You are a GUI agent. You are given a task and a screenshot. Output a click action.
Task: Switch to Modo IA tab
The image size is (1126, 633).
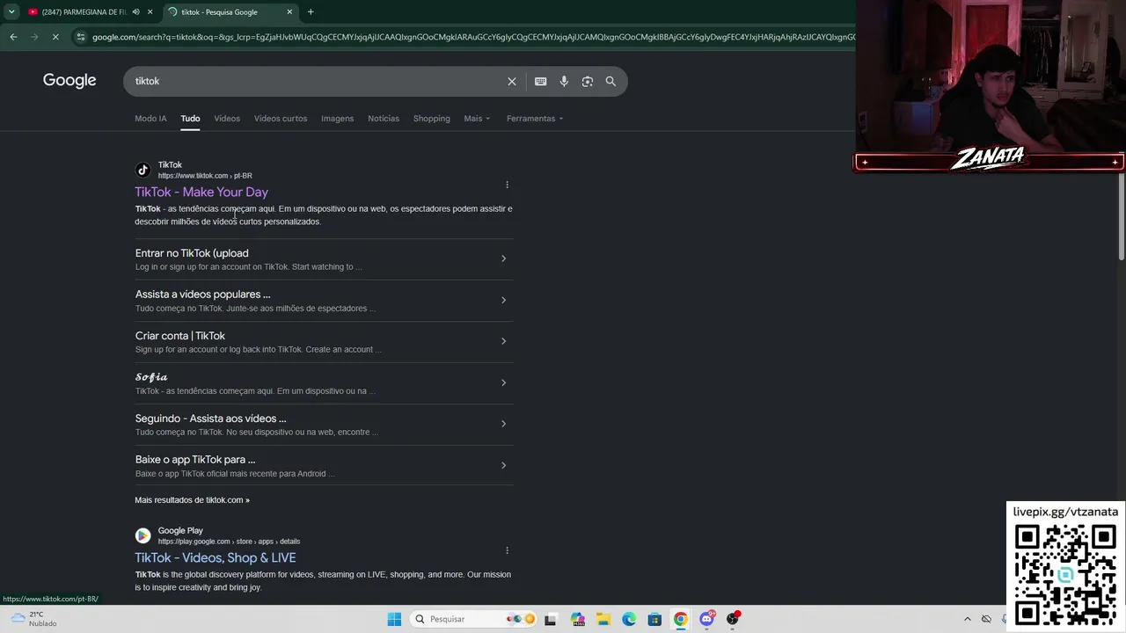(x=150, y=119)
